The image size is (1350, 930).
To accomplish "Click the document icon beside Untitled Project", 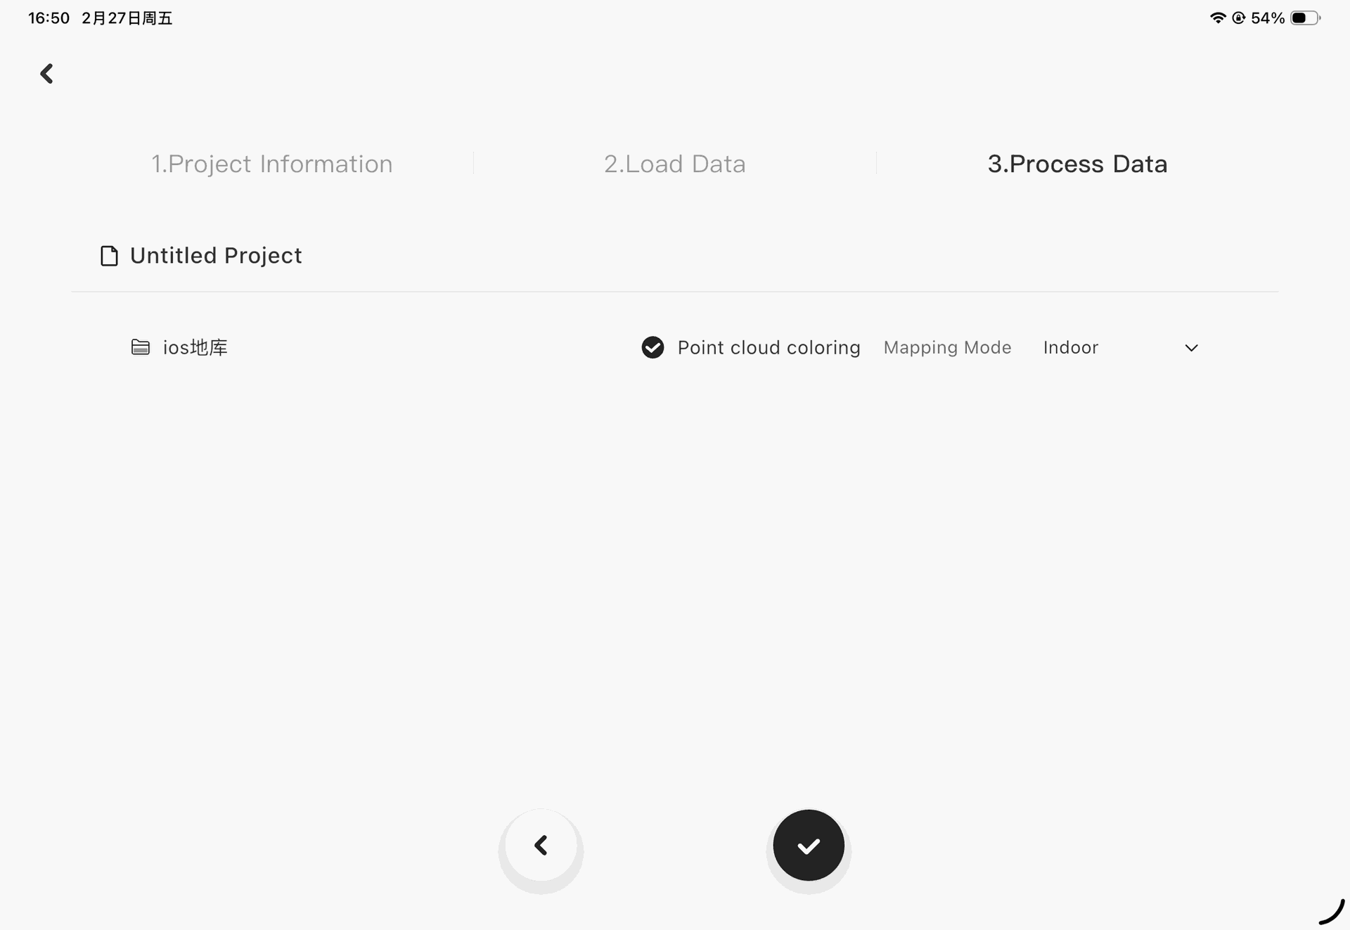I will [109, 256].
